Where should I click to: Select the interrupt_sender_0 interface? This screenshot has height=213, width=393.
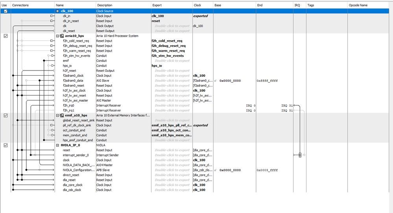pyautogui.click(x=76, y=155)
